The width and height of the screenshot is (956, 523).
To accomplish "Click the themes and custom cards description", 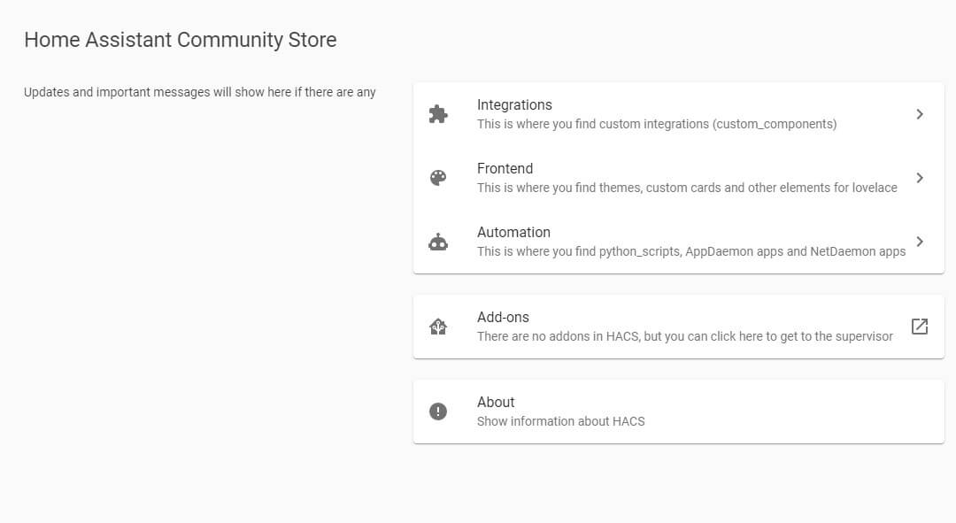I will pos(687,188).
